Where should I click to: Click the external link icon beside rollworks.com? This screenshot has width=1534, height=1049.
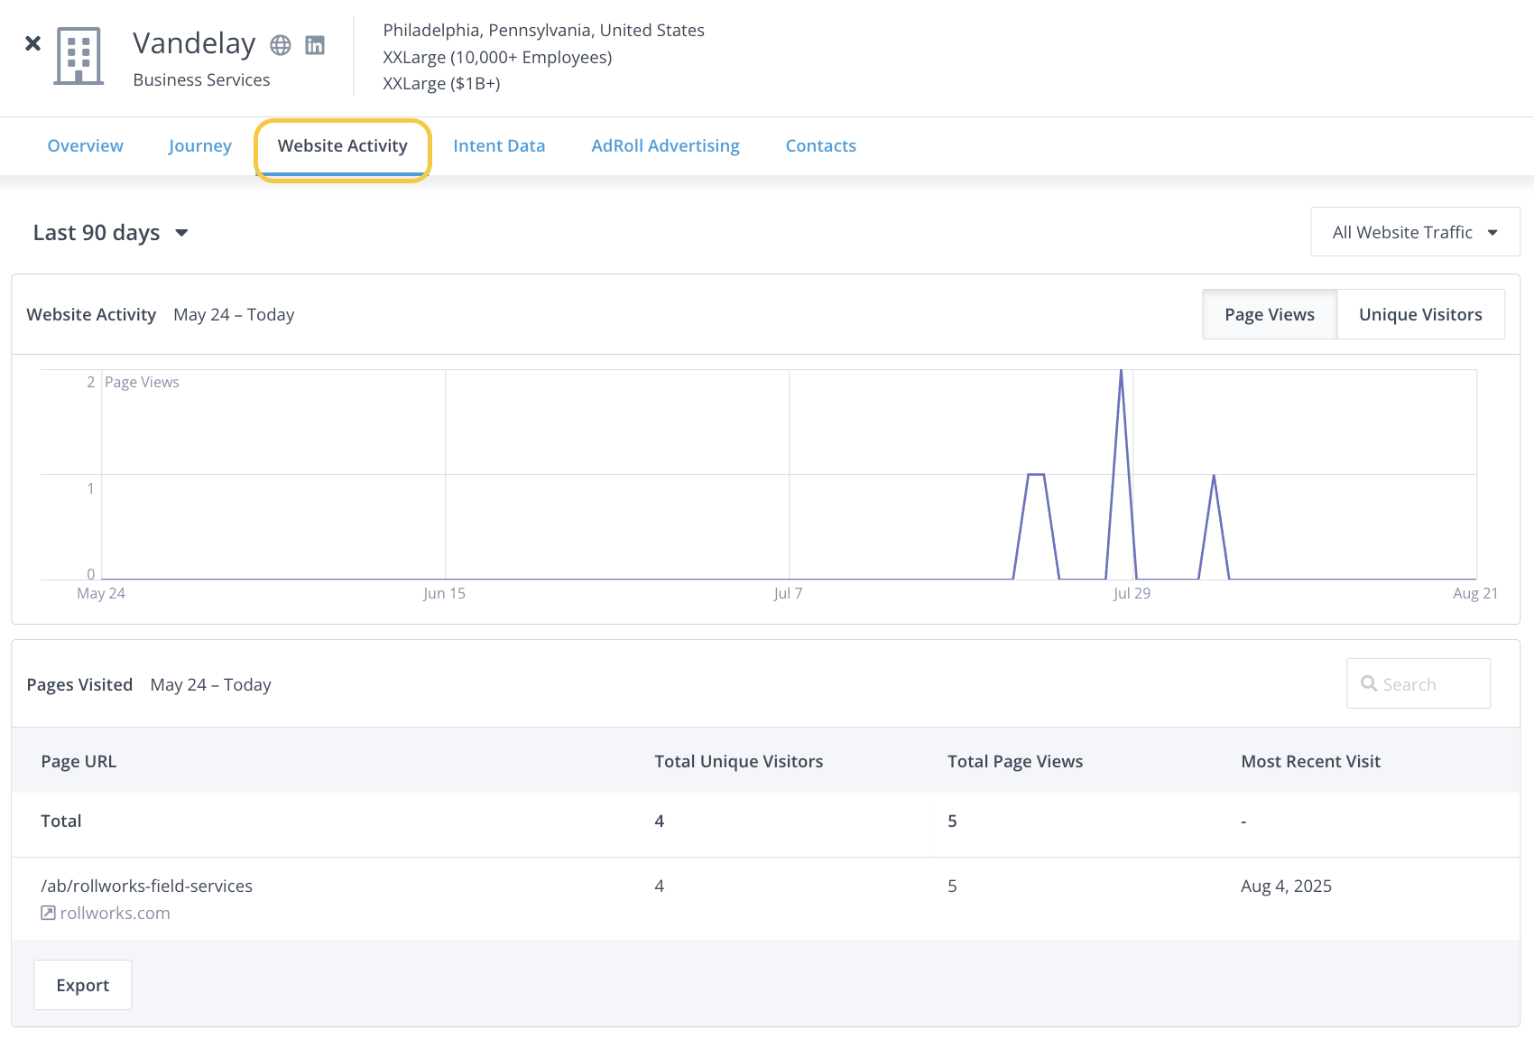(48, 913)
